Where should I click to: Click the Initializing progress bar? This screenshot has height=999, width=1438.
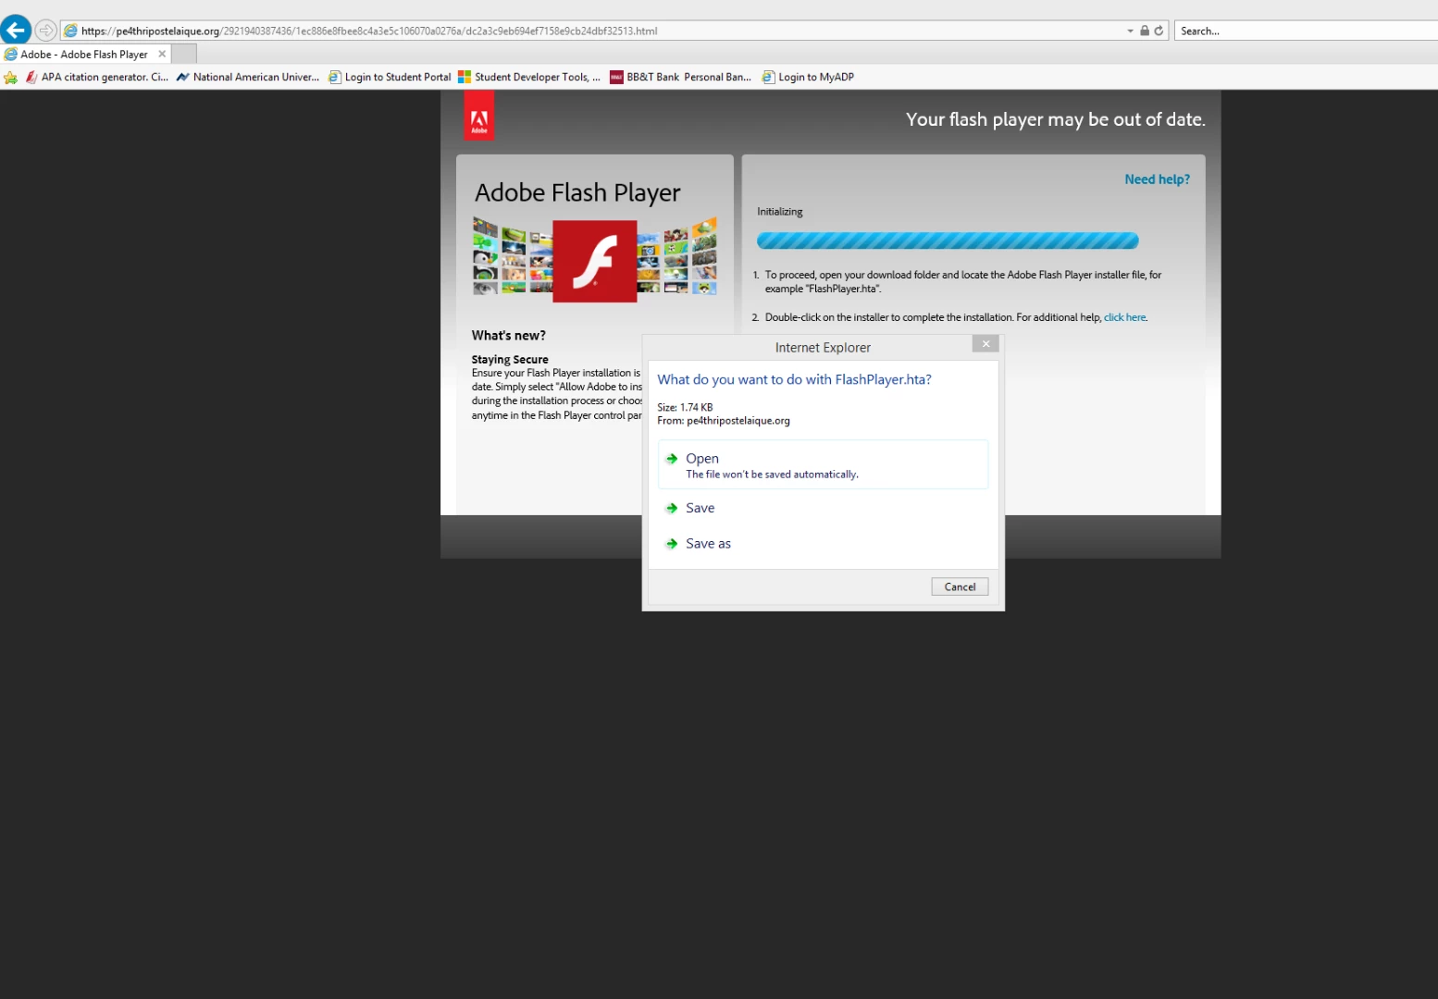pos(948,240)
